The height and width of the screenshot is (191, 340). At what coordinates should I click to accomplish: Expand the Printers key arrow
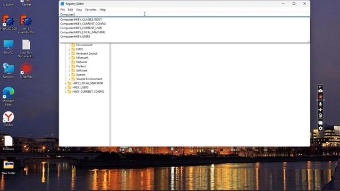pyautogui.click(x=70, y=66)
